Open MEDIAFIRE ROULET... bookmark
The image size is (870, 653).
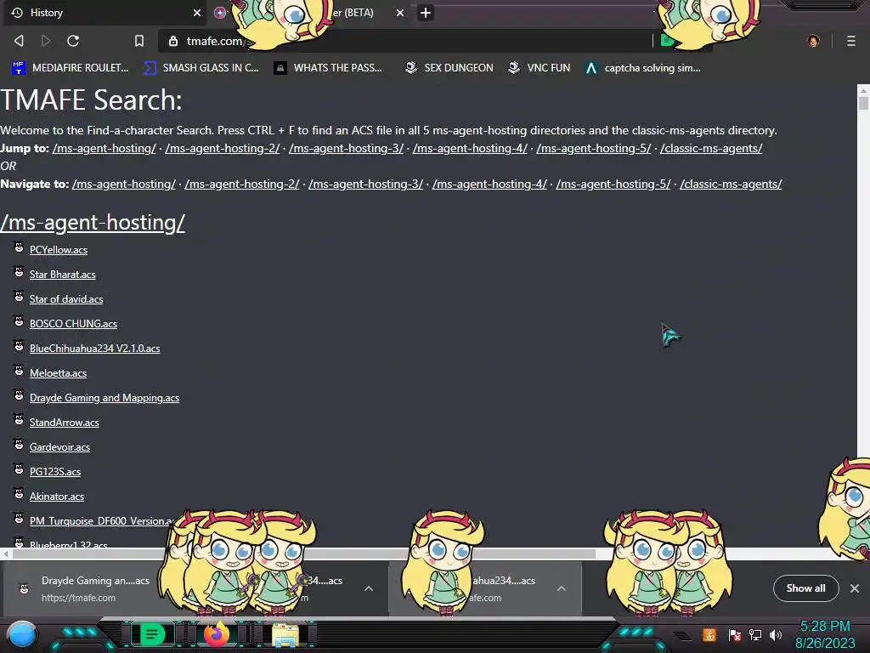(70, 68)
